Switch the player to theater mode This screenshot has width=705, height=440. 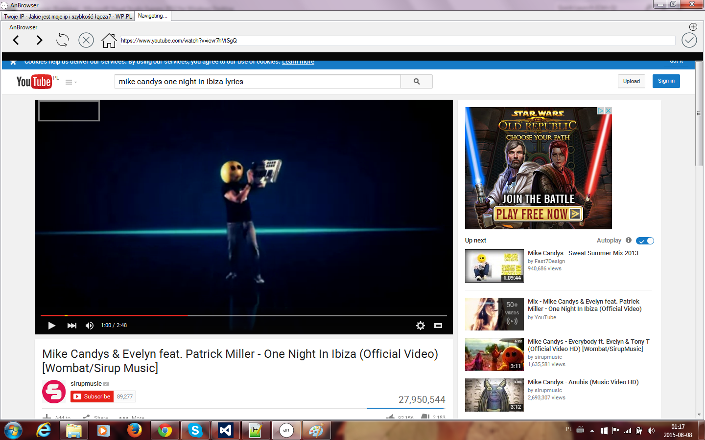click(x=438, y=326)
